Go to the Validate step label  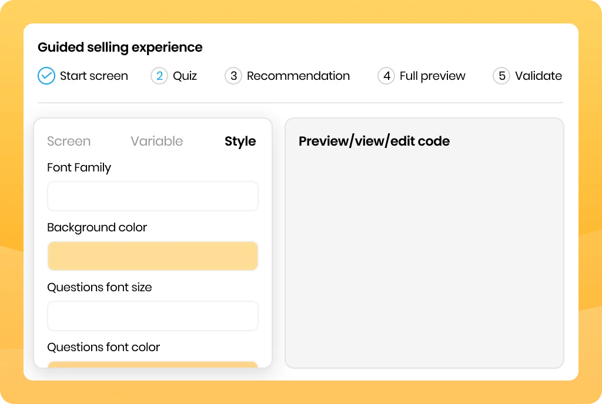coord(539,76)
